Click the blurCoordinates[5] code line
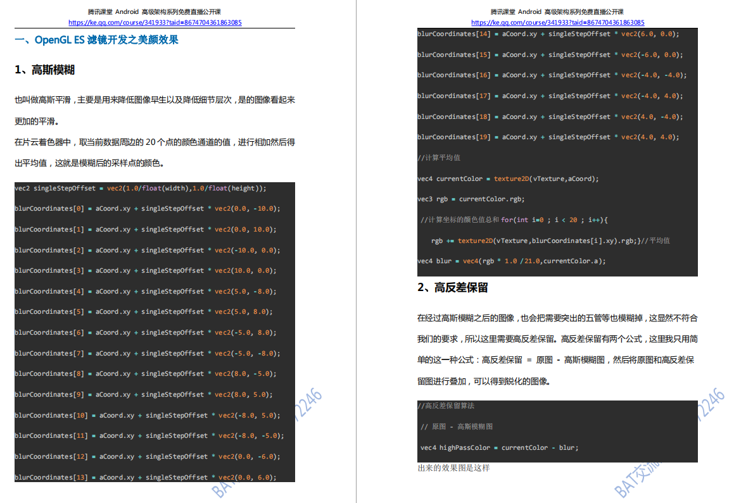 point(144,312)
